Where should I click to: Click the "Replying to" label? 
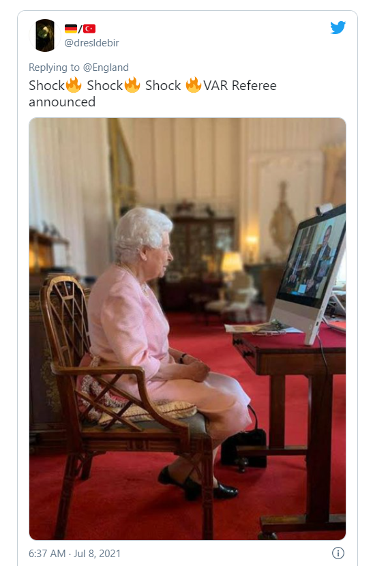tap(54, 68)
